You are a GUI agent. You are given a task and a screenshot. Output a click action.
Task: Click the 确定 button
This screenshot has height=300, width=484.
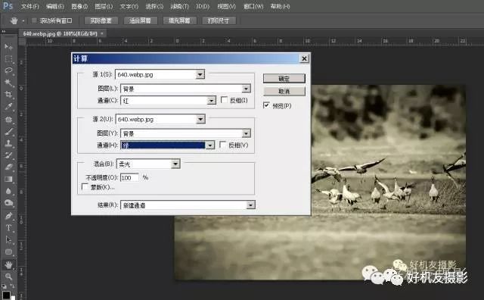(x=284, y=78)
